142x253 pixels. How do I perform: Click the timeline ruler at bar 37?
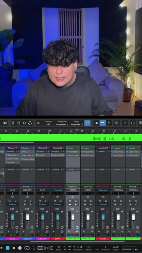(93, 131)
